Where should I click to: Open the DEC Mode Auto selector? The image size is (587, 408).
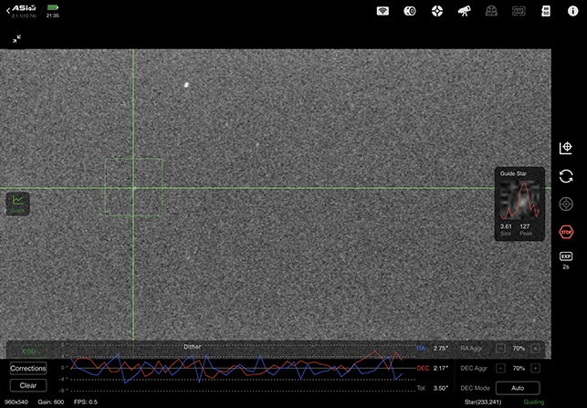518,388
